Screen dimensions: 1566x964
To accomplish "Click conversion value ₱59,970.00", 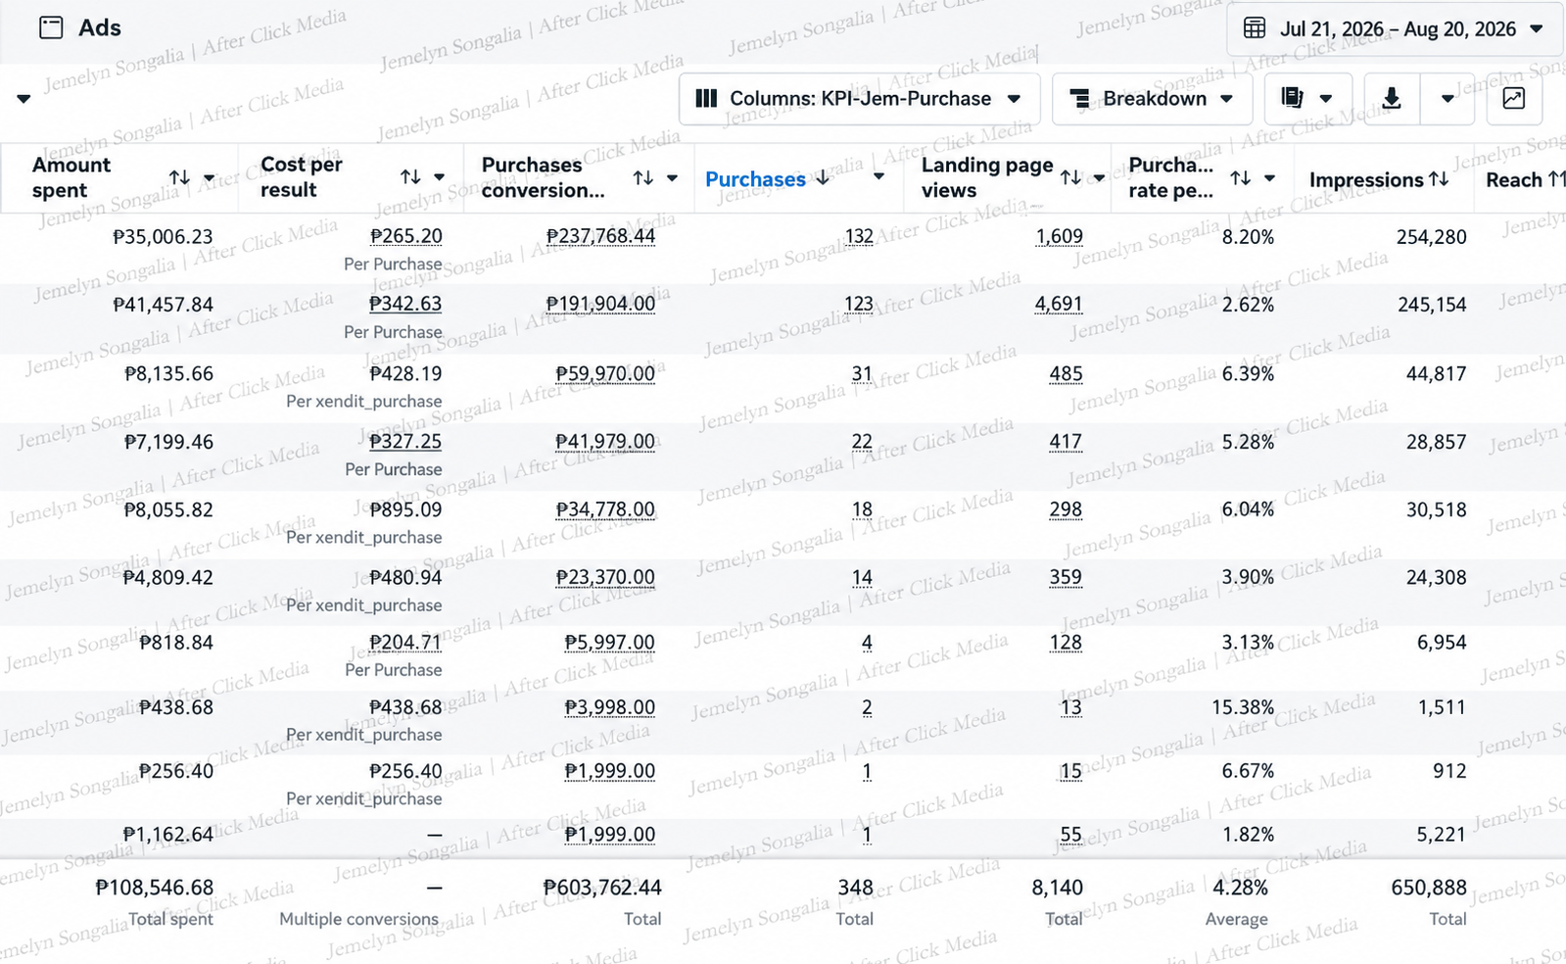I will [x=605, y=373].
